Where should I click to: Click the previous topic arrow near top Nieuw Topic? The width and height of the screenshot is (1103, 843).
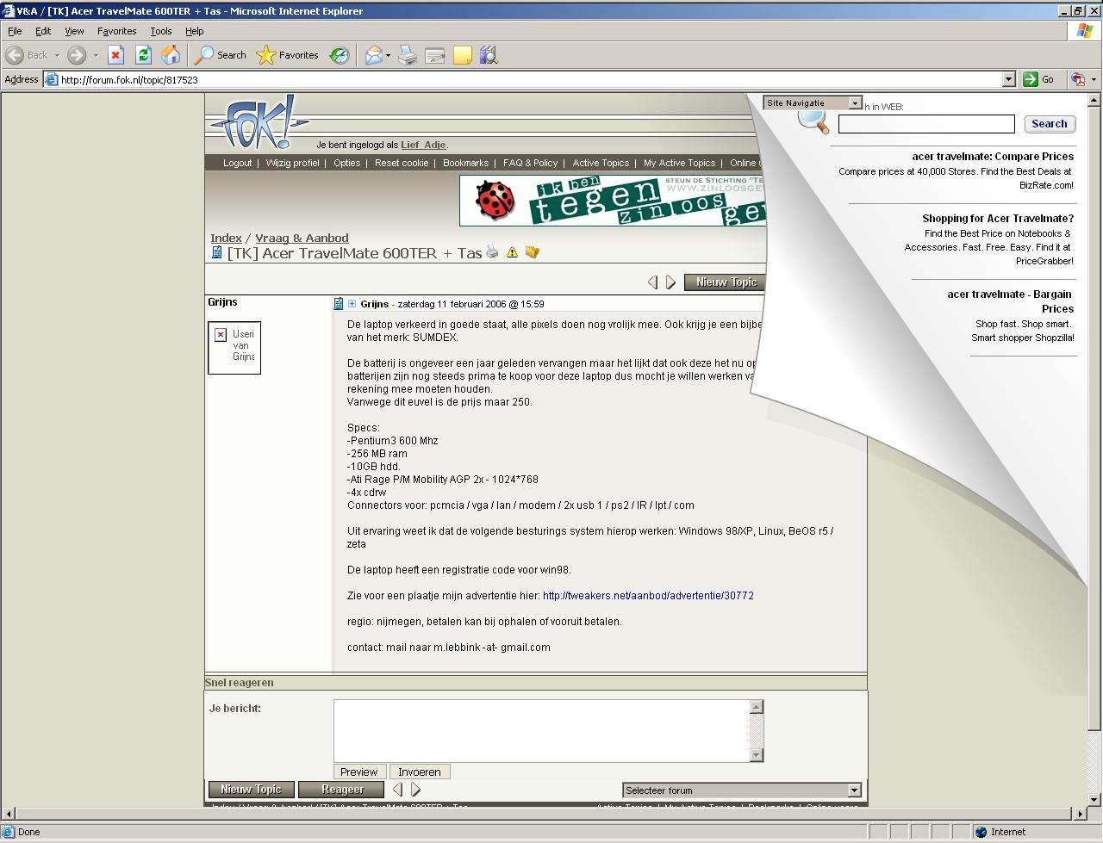tap(652, 282)
